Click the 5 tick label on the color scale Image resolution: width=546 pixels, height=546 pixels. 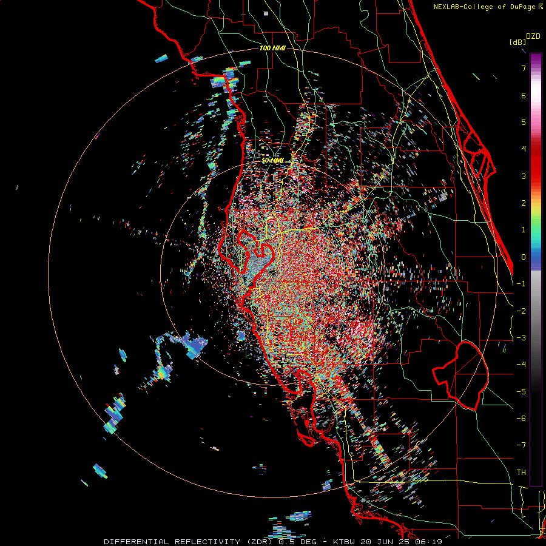(x=523, y=122)
